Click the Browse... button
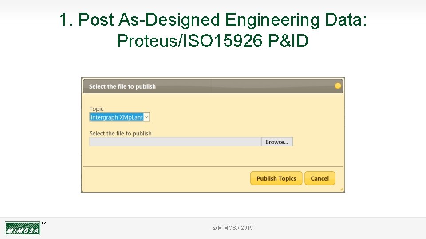This screenshot has height=239, width=426. [277, 142]
